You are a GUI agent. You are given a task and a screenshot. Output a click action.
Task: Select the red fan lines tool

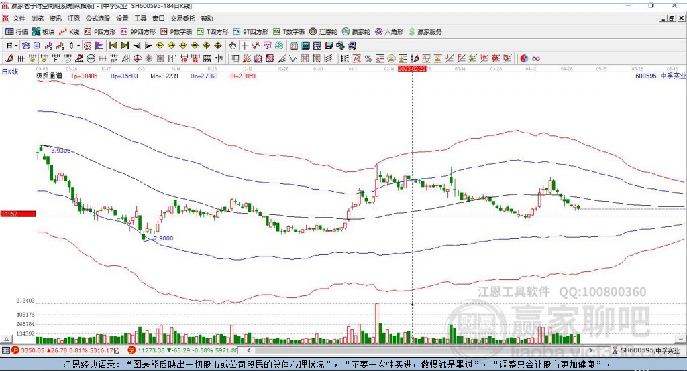click(x=247, y=59)
